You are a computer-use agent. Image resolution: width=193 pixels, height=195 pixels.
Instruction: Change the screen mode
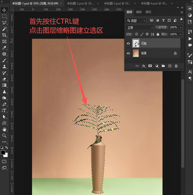coord(4,168)
